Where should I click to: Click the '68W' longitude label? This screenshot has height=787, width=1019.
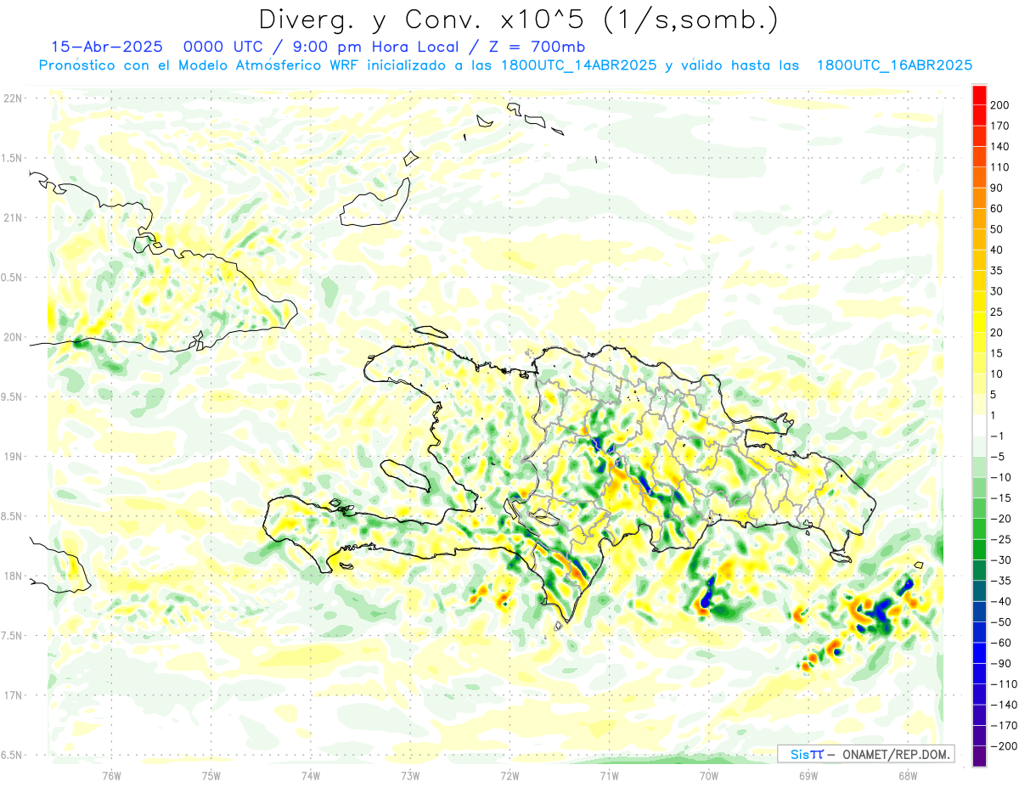[907, 774]
